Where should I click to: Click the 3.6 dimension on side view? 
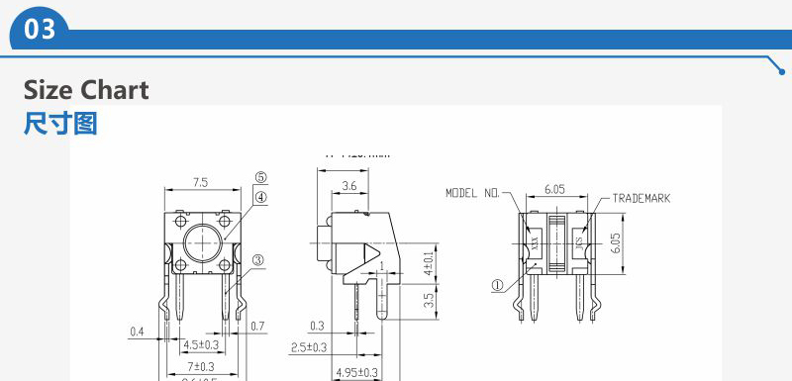click(349, 186)
